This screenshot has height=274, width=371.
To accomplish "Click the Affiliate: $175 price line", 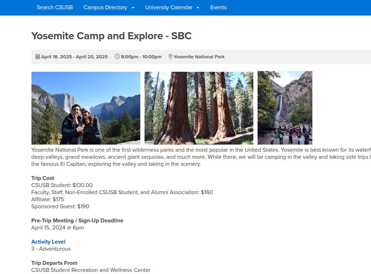I will pos(48,199).
